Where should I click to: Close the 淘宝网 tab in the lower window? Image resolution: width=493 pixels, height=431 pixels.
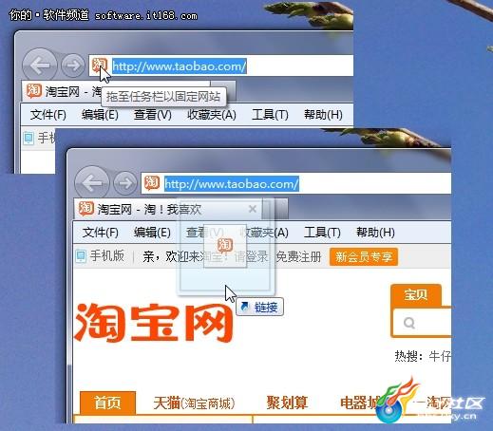coord(253,209)
